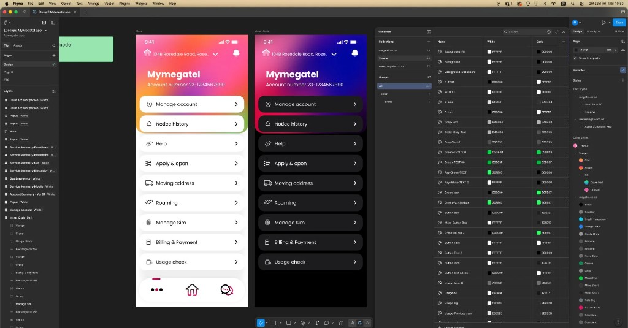This screenshot has width=628, height=328.
Task: Select the Rectangle shape tool
Action: pos(288,323)
